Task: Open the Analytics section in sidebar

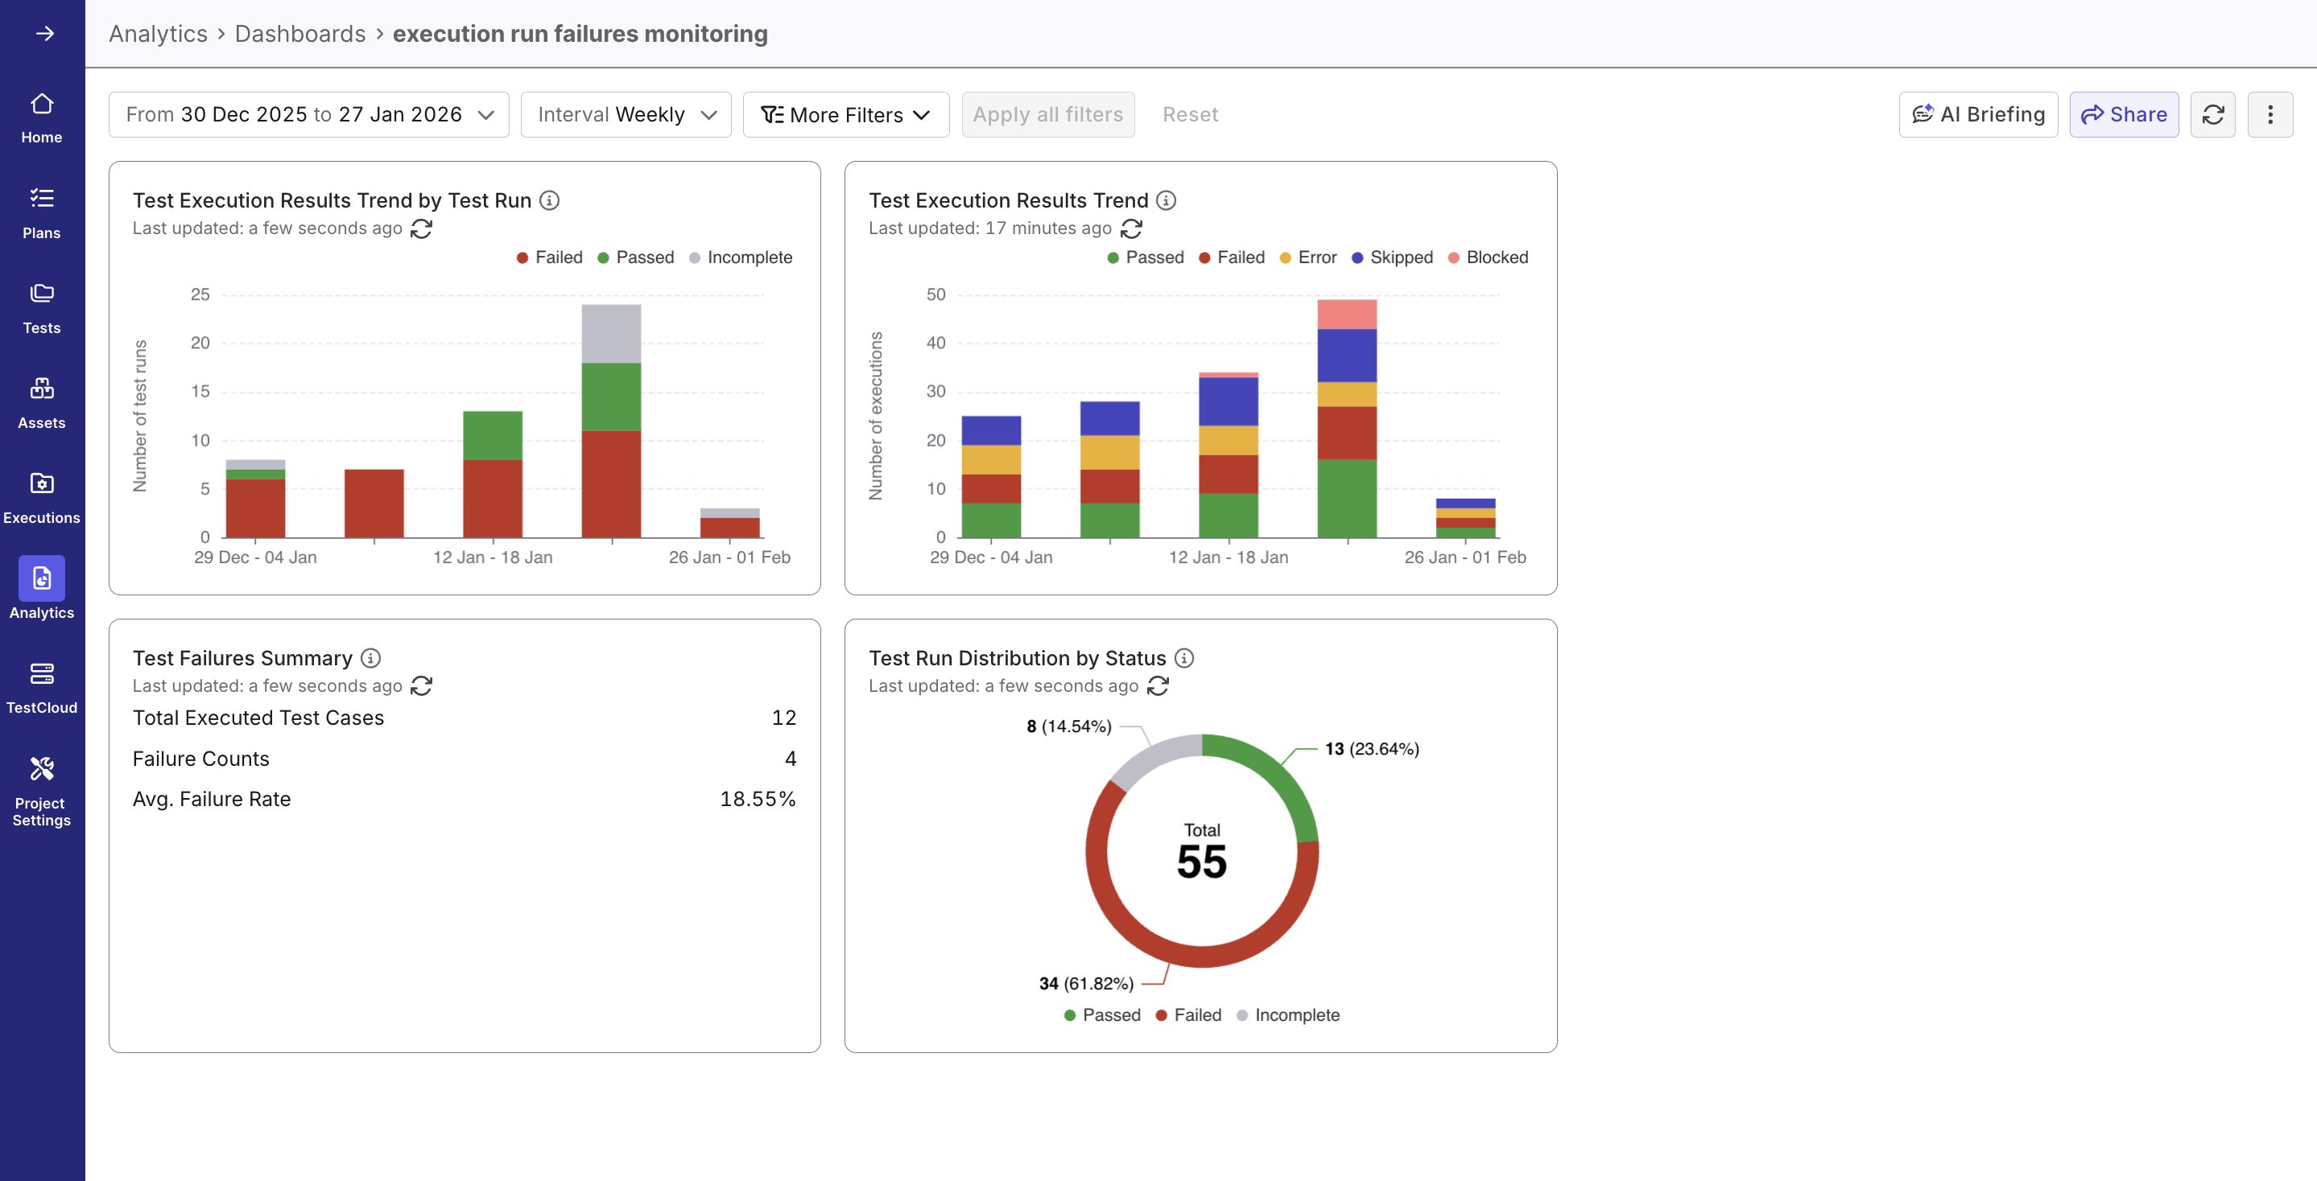Action: point(41,589)
